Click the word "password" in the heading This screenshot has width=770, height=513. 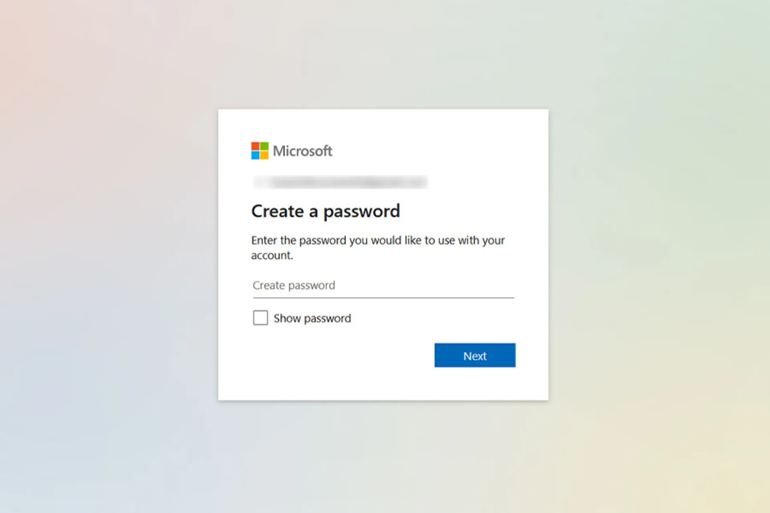(x=361, y=212)
